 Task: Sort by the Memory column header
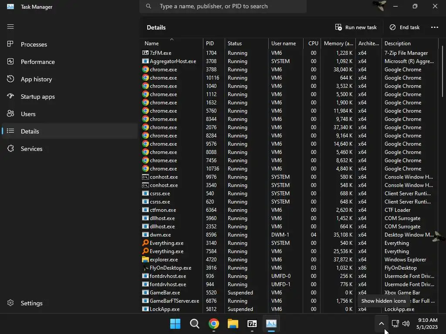click(x=338, y=43)
